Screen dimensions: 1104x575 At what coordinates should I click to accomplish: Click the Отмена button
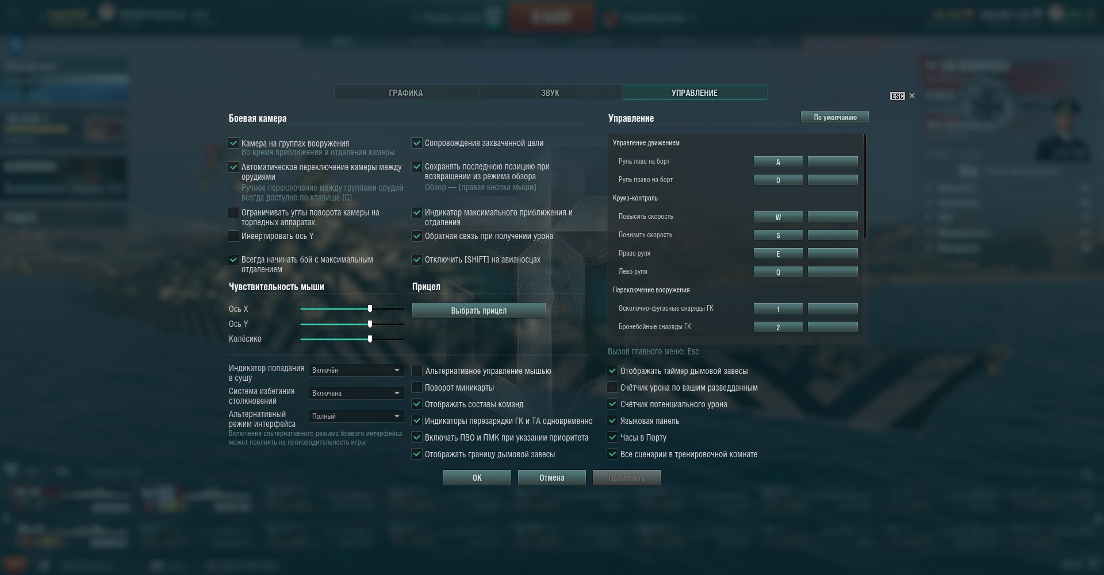(x=552, y=478)
